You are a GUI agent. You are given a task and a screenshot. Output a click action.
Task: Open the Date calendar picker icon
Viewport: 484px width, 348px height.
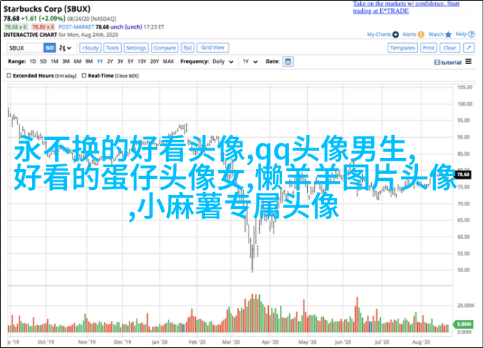coord(288,61)
